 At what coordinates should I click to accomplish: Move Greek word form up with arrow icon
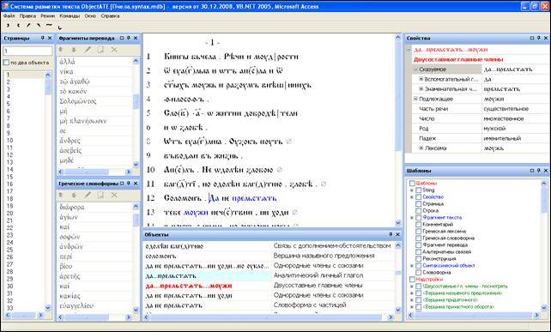pyautogui.click(x=60, y=195)
